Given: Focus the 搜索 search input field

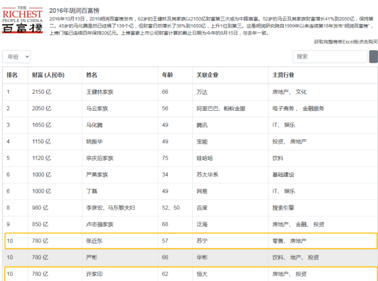Looking at the screenshot, I should pos(330,57).
